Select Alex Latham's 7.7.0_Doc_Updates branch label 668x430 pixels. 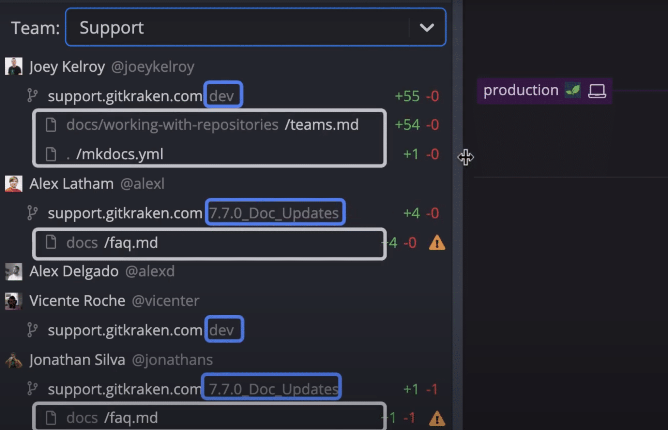[275, 212]
